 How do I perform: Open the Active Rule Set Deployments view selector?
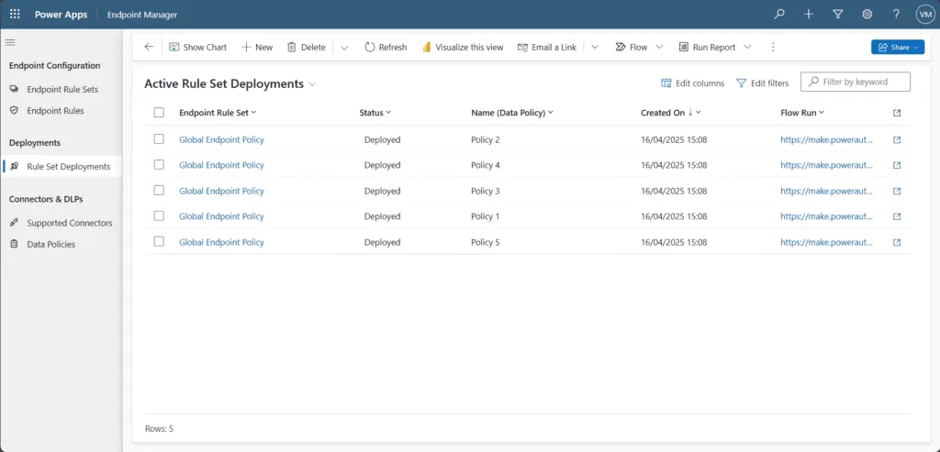click(x=230, y=83)
